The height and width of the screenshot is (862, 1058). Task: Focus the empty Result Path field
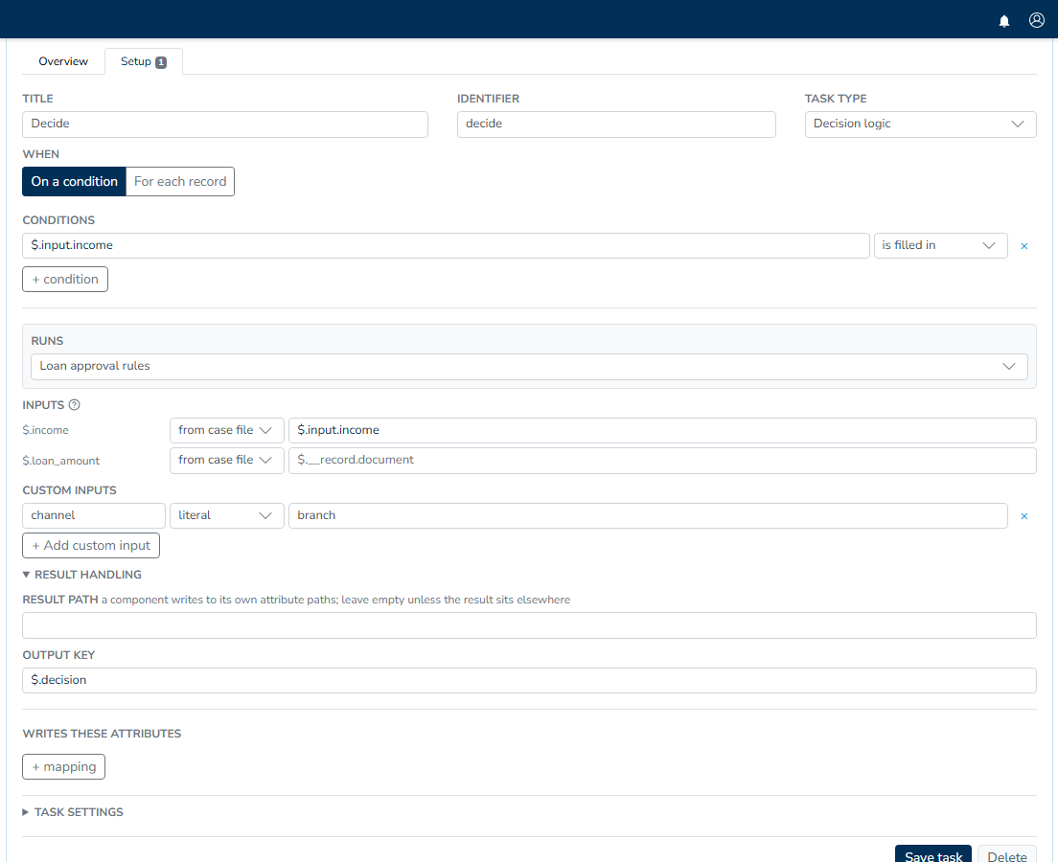[x=529, y=625]
